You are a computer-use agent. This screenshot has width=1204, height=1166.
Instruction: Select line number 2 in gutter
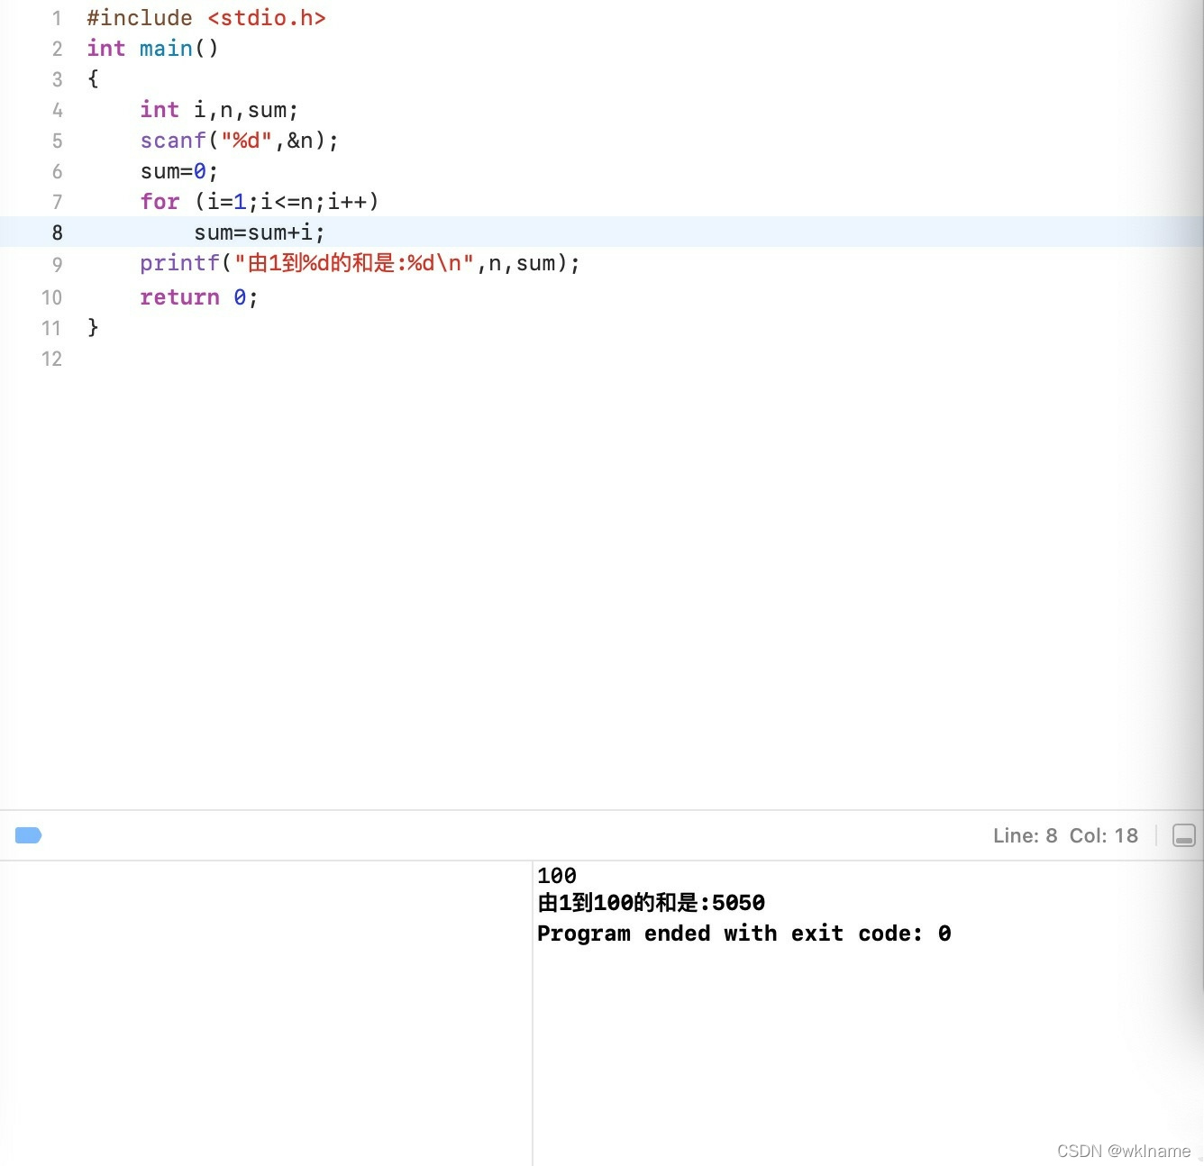pyautogui.click(x=57, y=49)
